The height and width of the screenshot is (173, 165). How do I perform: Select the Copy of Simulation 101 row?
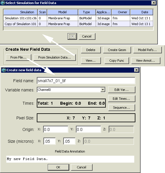click(78, 24)
